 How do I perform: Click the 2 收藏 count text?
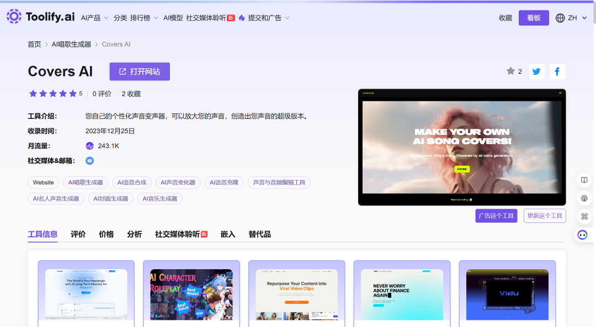131,94
